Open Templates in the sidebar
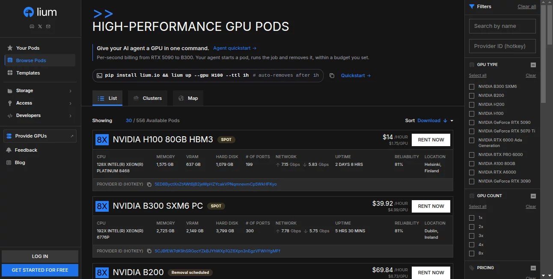The width and height of the screenshot is (553, 279). [40, 73]
